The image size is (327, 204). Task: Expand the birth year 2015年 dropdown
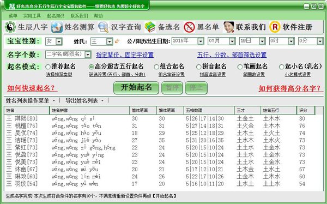[x=201, y=41]
